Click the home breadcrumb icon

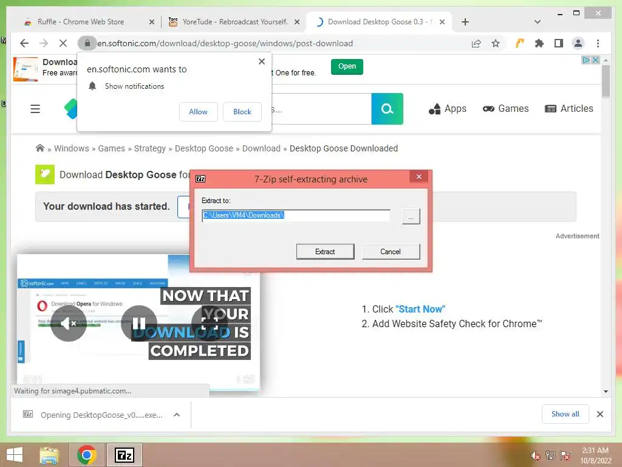[x=39, y=148]
